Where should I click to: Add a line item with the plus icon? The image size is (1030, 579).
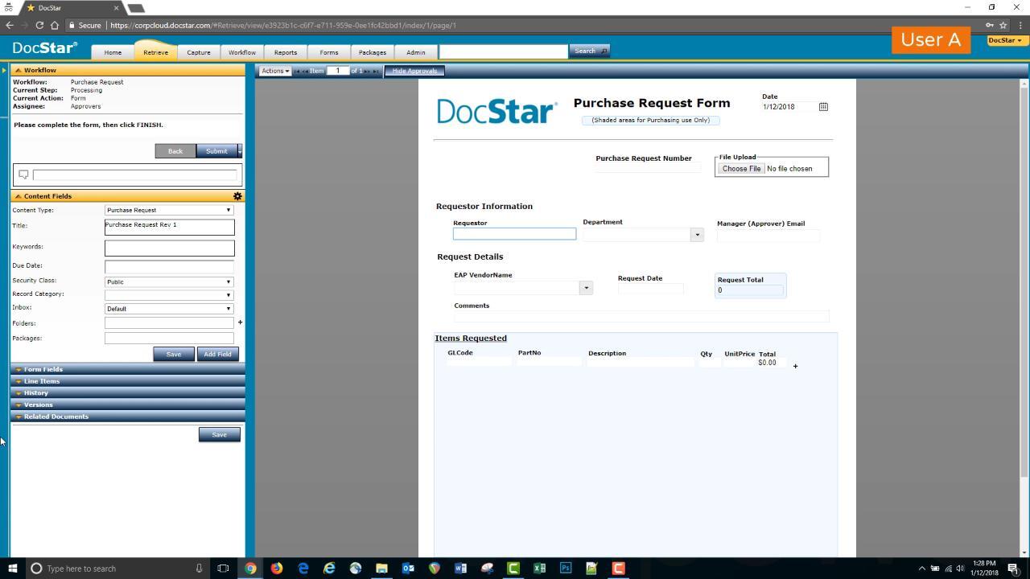pyautogui.click(x=795, y=367)
